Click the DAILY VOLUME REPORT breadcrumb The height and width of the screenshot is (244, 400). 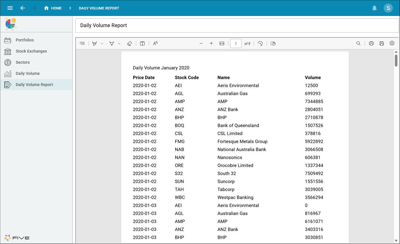pyautogui.click(x=99, y=8)
